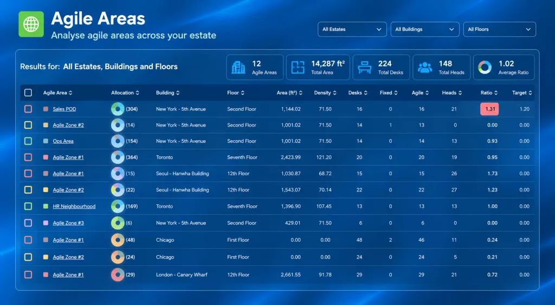Click the 429.01 area value
The image size is (555, 305).
293,223
